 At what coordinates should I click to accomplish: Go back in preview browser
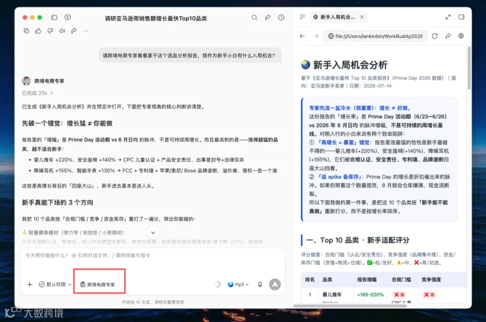[x=302, y=36]
